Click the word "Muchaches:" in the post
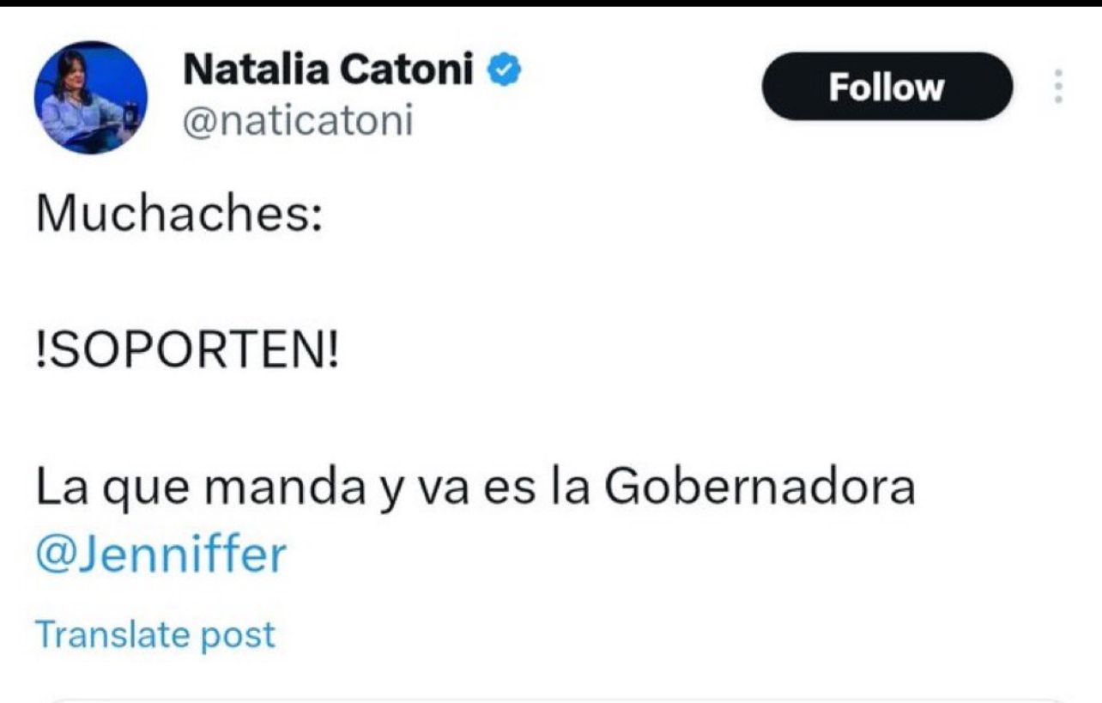This screenshot has height=703, width=1102. pyautogui.click(x=179, y=217)
